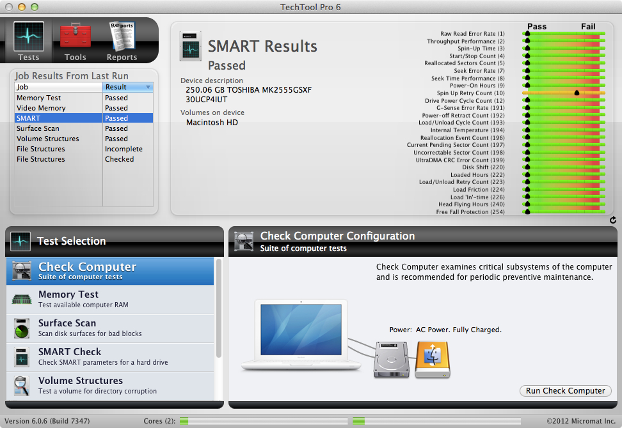Click the Throughput Performance (2) label

tap(466, 41)
